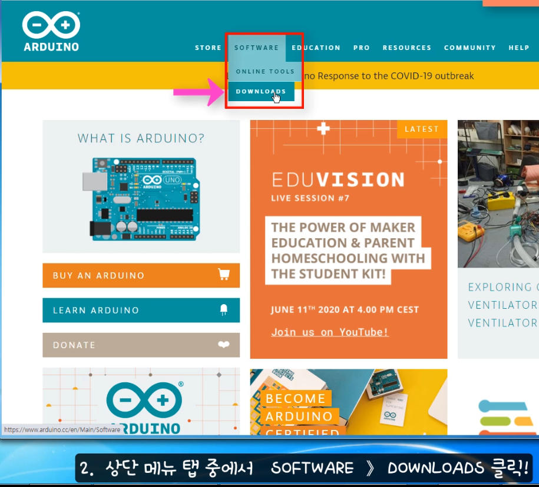Click the shopping cart icon

point(224,275)
